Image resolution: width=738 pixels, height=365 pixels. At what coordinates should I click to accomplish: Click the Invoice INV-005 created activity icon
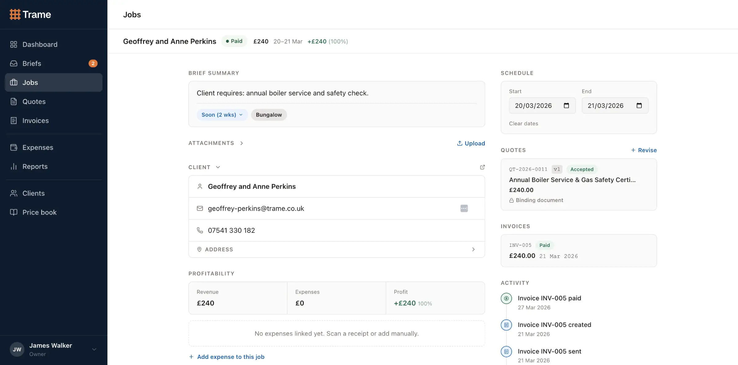[506, 325]
